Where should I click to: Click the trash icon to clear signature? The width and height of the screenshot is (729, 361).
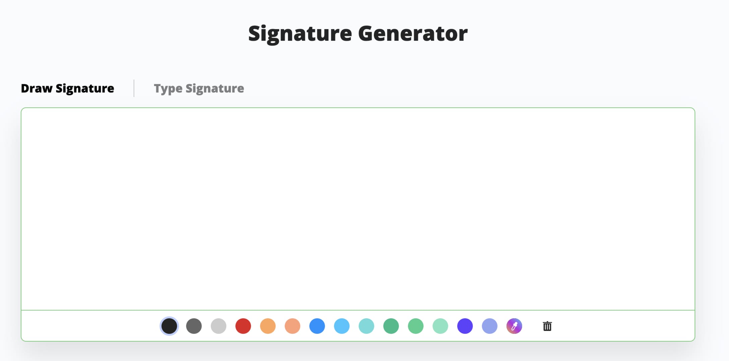tap(547, 326)
